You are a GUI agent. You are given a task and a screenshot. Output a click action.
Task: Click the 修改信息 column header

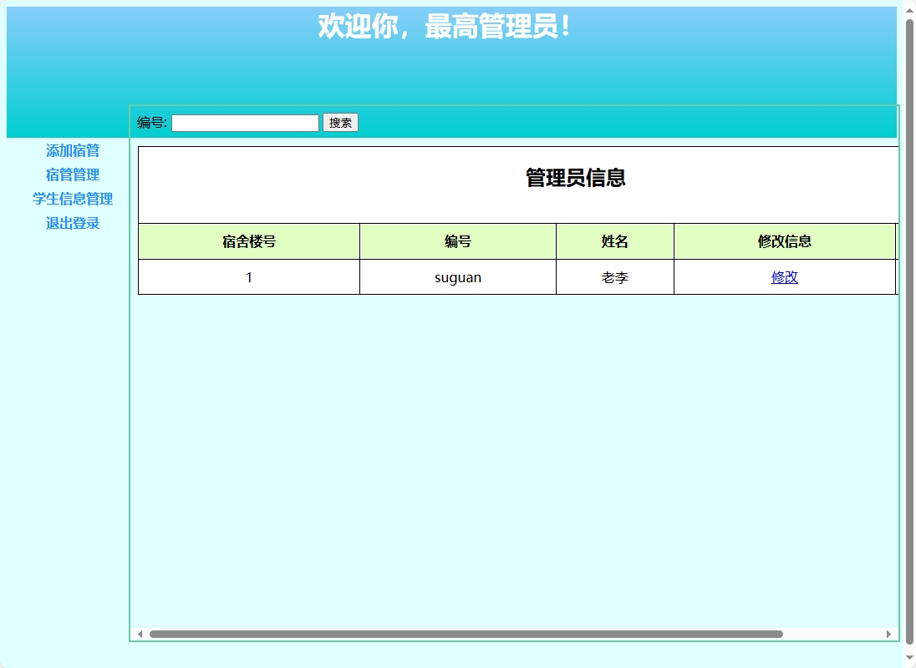click(x=784, y=241)
